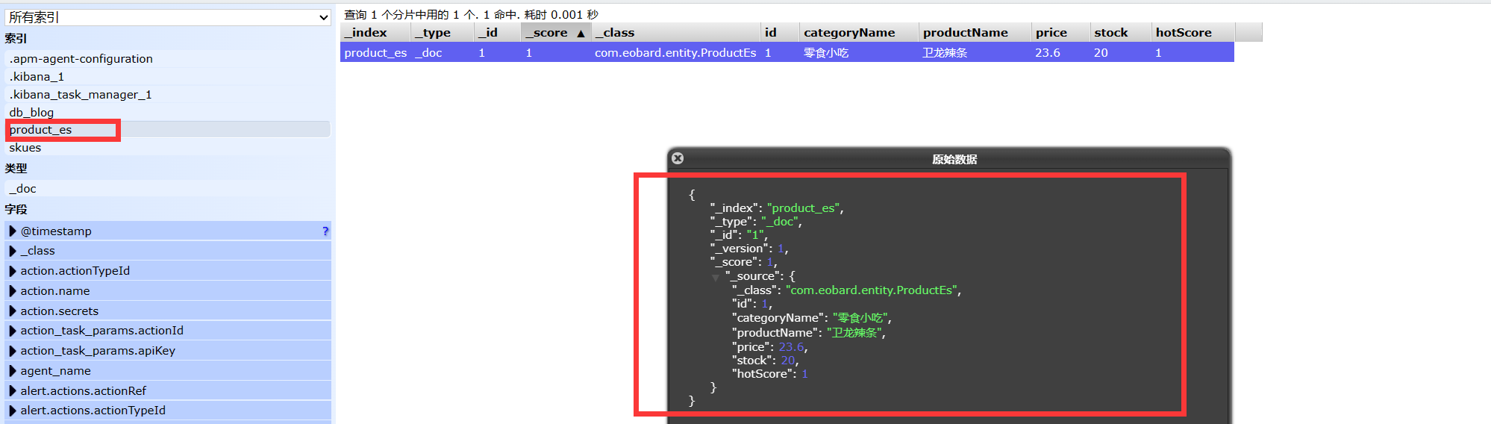Sort by the productName column header
The width and height of the screenshot is (1491, 424).
(x=965, y=33)
